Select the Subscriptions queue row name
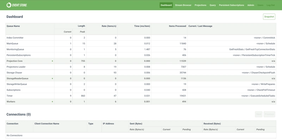 point(13,90)
